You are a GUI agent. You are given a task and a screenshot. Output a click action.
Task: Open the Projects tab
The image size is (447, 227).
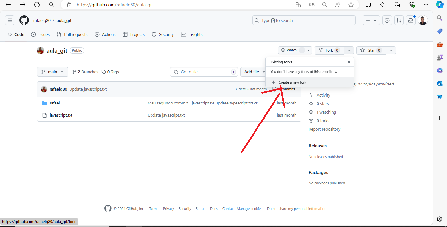(x=133, y=34)
